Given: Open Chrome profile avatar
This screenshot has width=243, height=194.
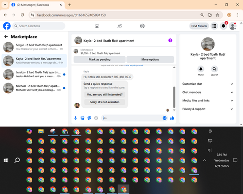Looking at the screenshot, I should (229, 15).
